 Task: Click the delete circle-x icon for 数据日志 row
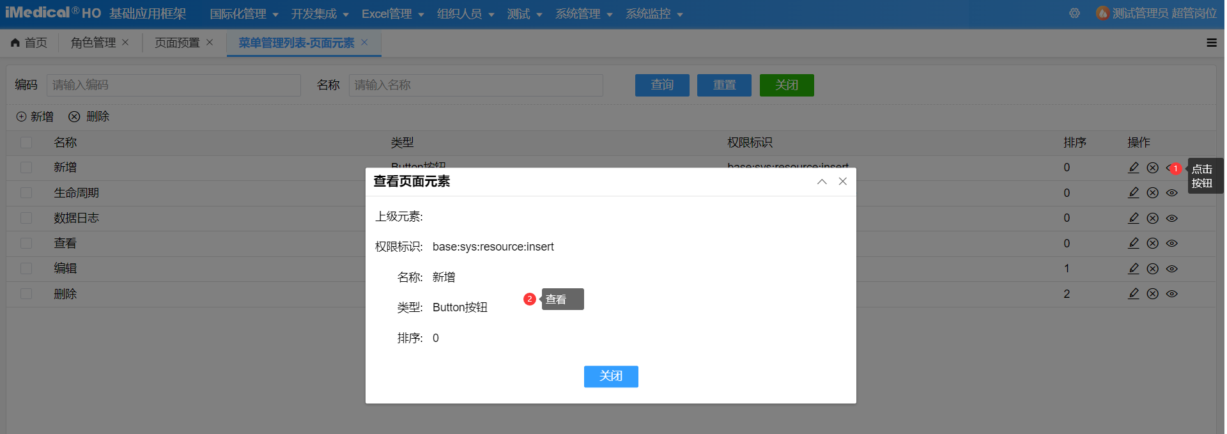tap(1153, 218)
